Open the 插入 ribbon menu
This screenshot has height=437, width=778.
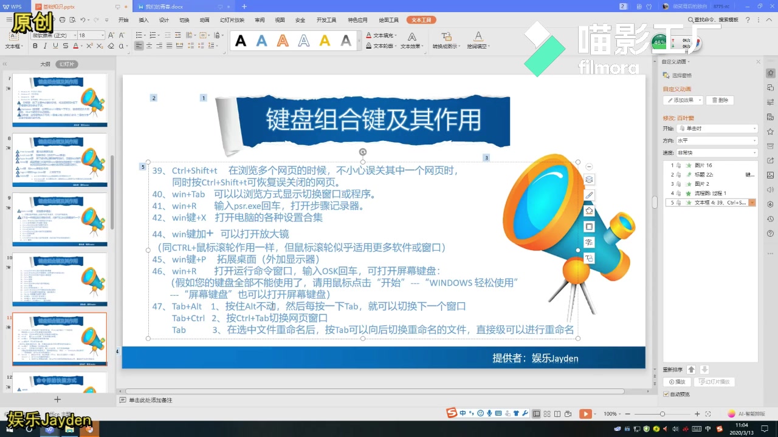click(x=144, y=19)
